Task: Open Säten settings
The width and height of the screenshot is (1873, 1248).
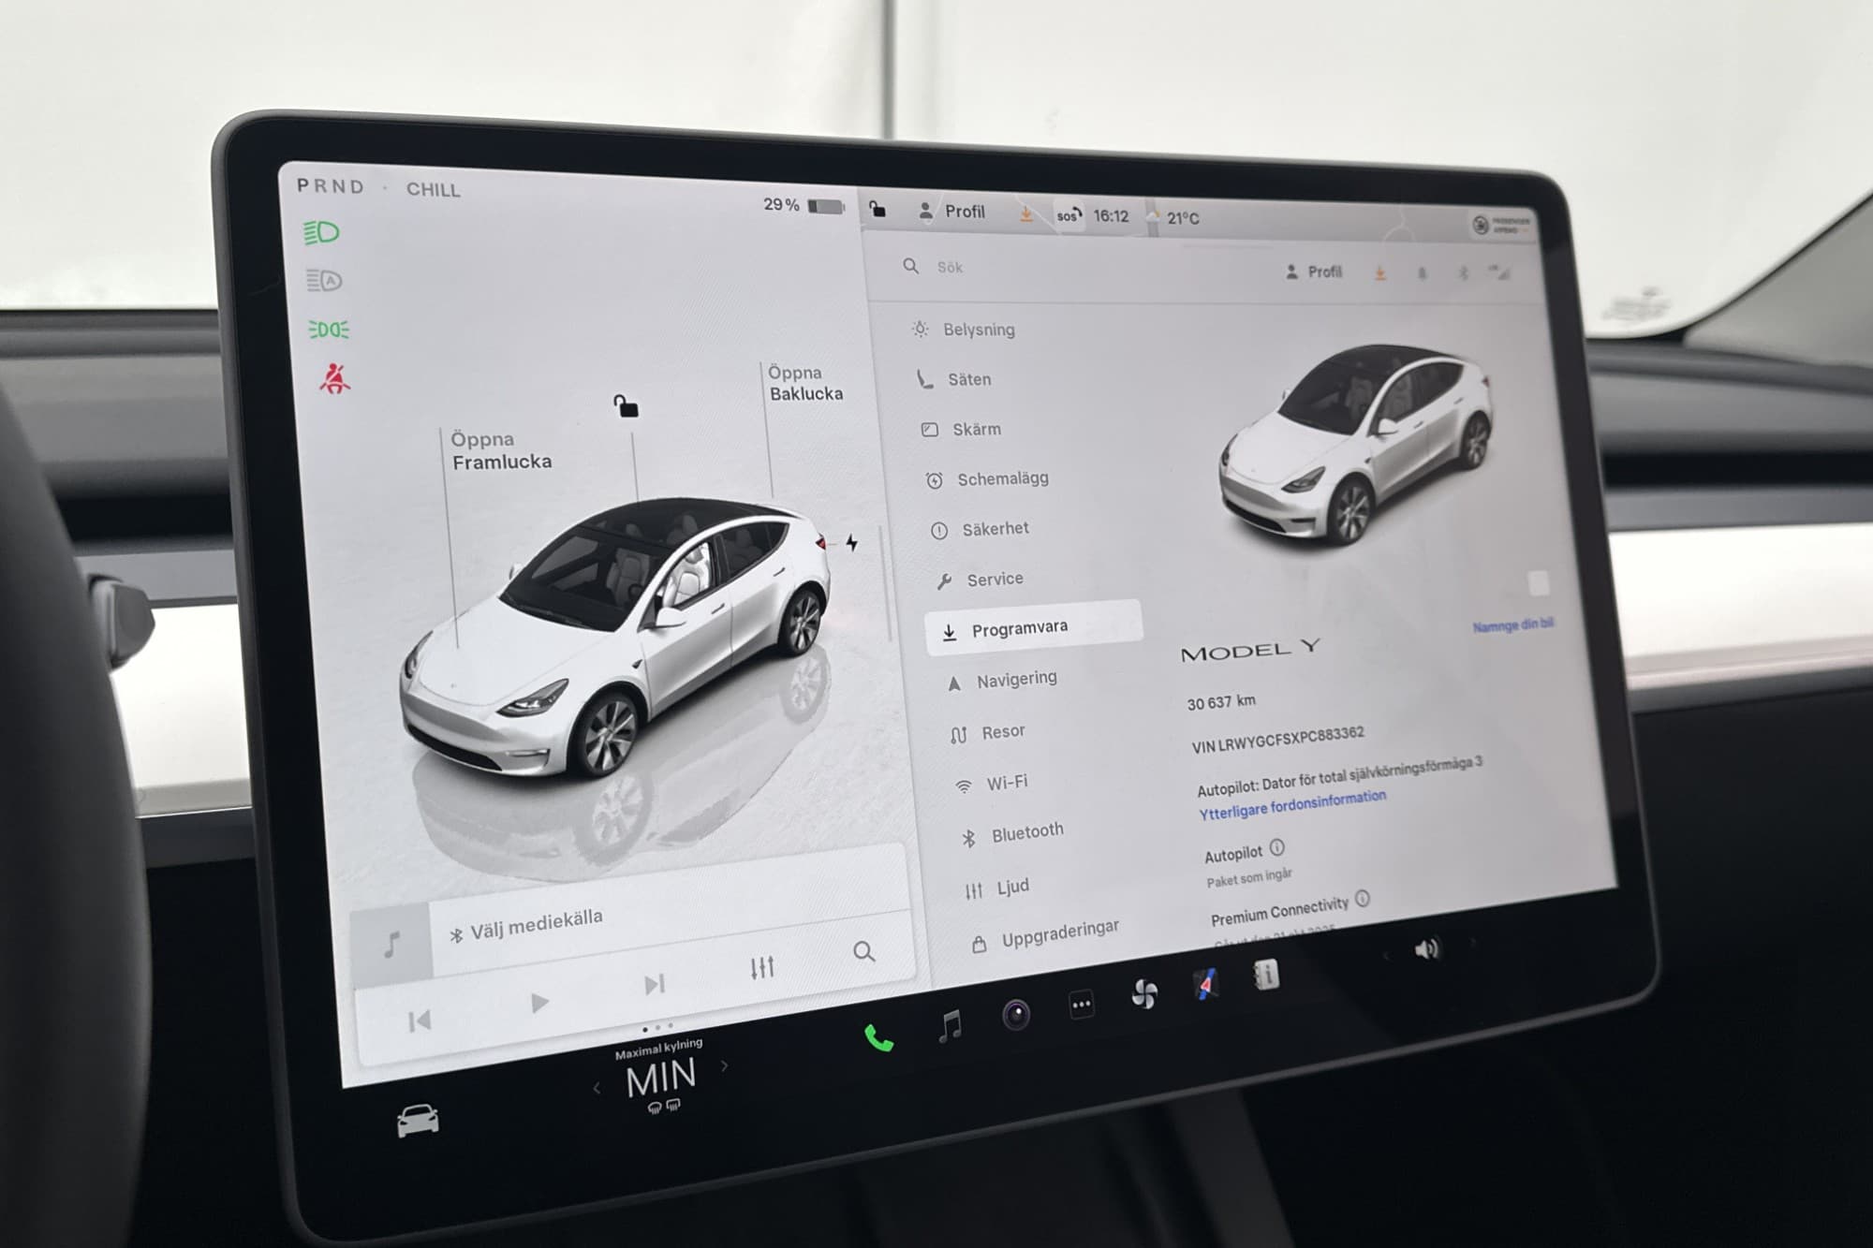Action: [x=955, y=379]
